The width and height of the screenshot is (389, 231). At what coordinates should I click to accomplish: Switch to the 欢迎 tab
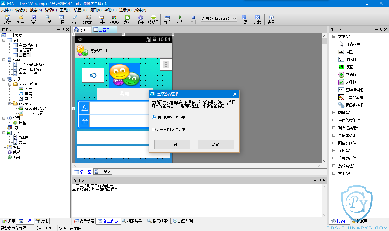pyautogui.click(x=82, y=30)
